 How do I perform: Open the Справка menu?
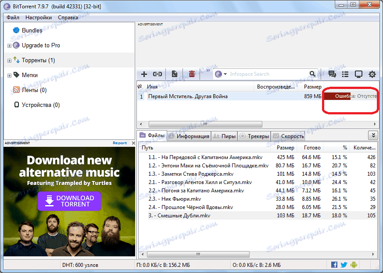(x=68, y=18)
